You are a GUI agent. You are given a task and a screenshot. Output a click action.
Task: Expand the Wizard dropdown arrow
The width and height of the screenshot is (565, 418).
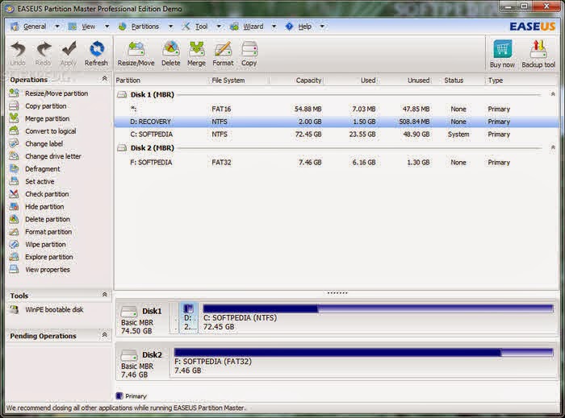274,27
